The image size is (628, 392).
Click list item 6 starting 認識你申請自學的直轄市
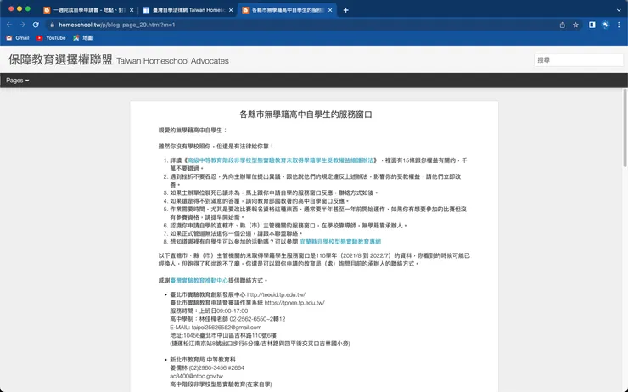(289, 226)
